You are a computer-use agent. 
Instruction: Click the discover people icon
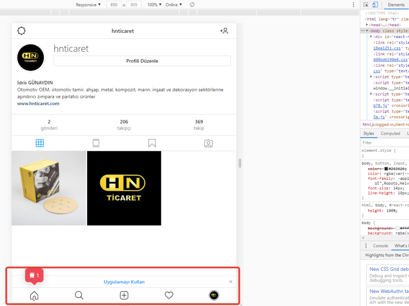tap(224, 31)
